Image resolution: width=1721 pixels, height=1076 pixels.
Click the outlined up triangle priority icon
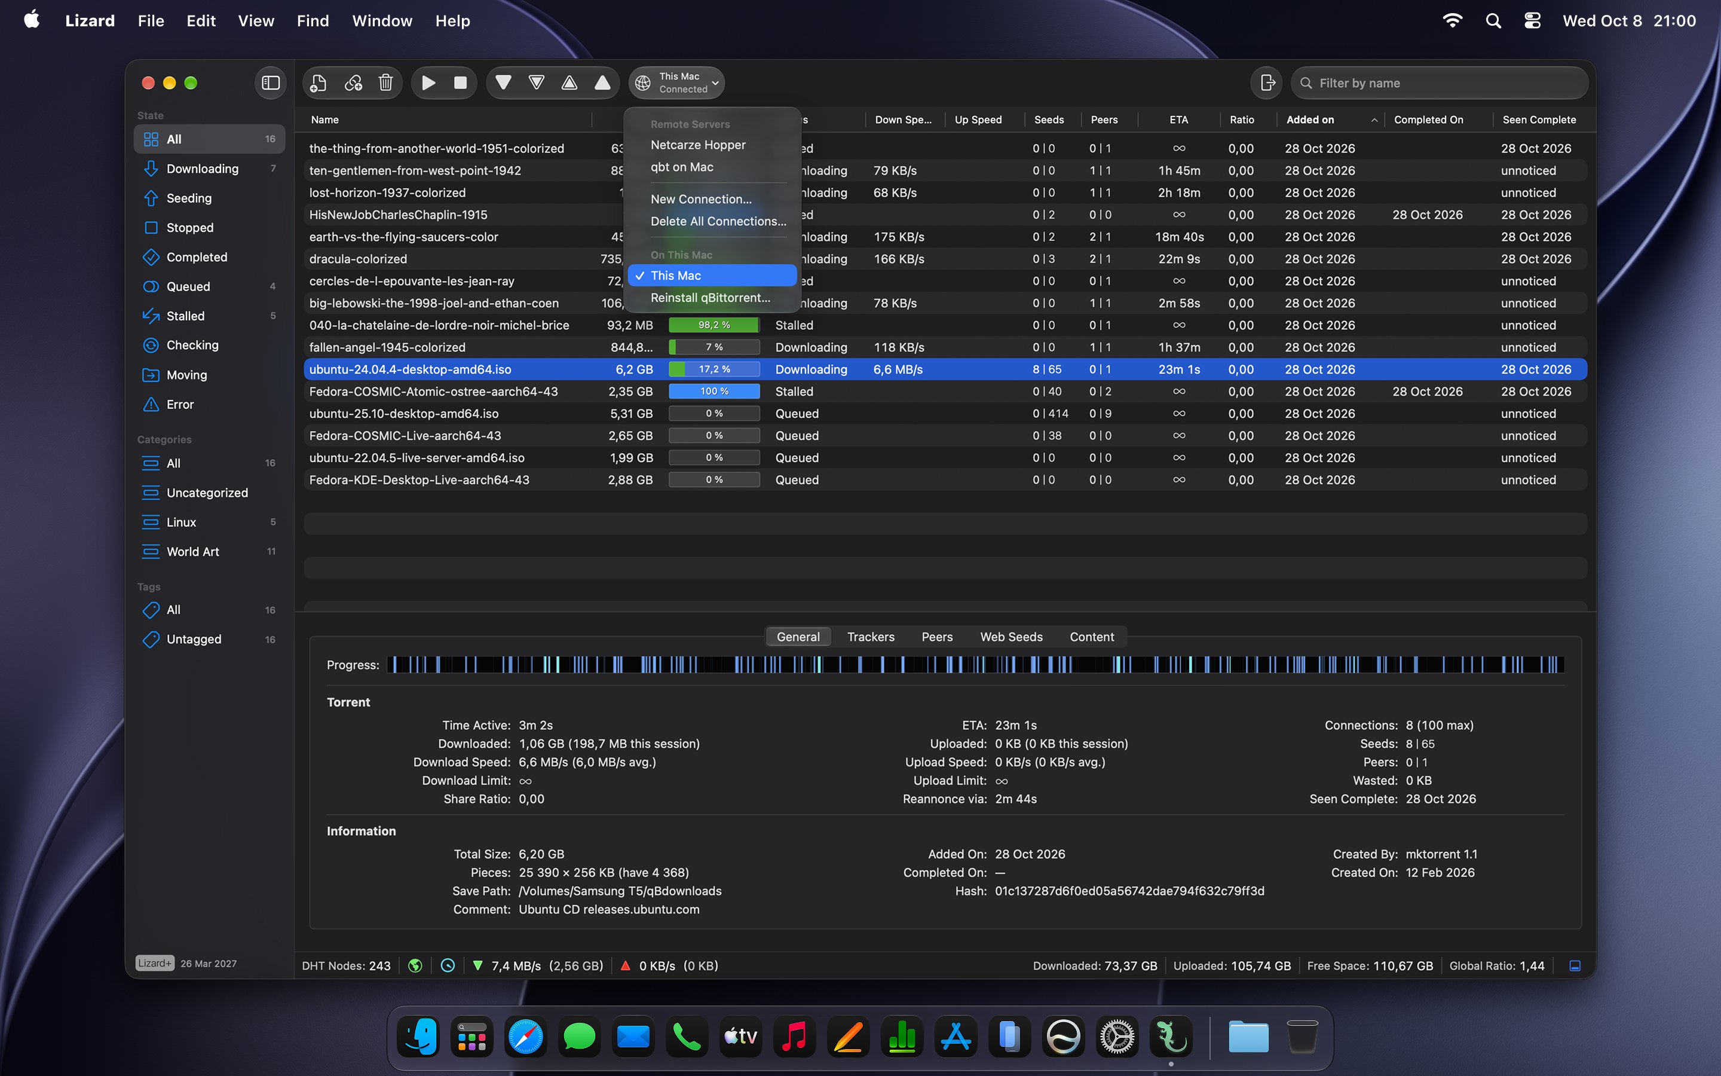click(569, 83)
